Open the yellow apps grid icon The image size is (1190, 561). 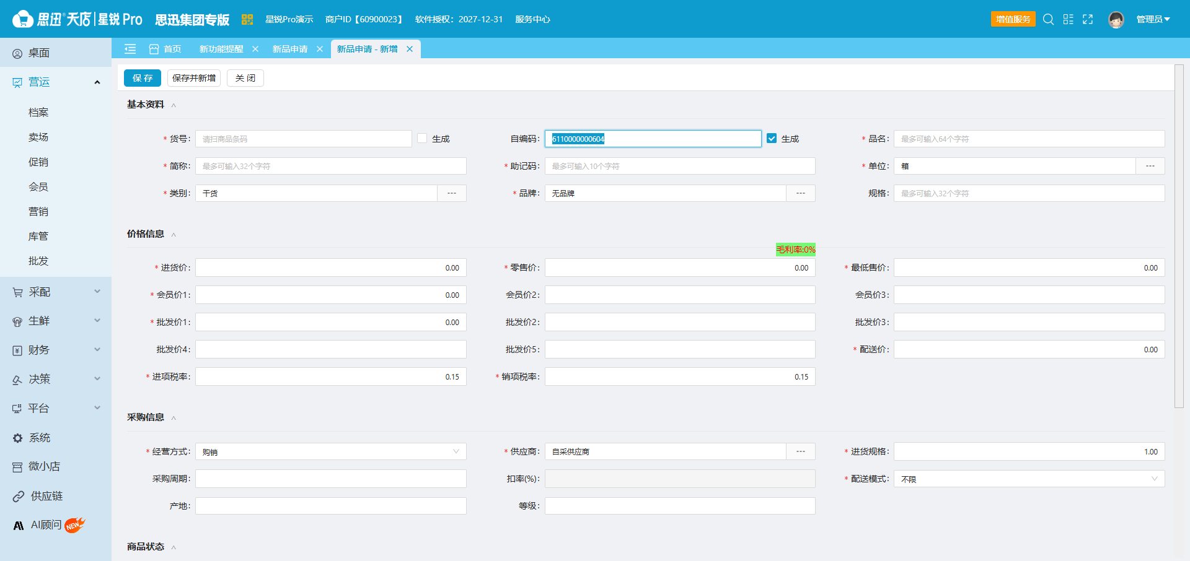[x=247, y=19]
